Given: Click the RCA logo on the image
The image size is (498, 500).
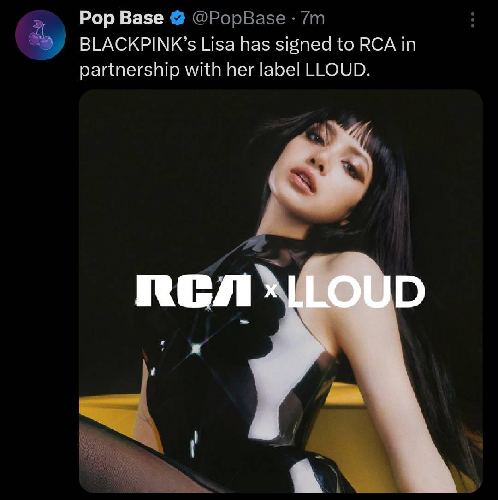Looking at the screenshot, I should click(x=193, y=291).
